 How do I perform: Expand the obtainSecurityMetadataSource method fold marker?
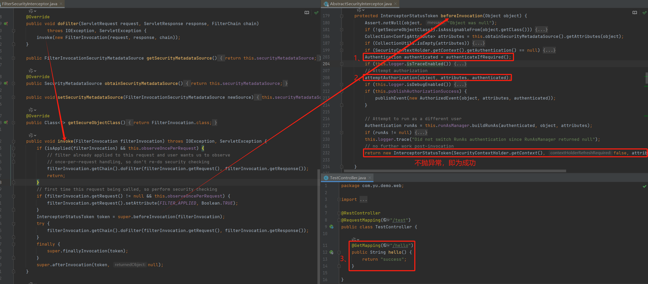14,83
